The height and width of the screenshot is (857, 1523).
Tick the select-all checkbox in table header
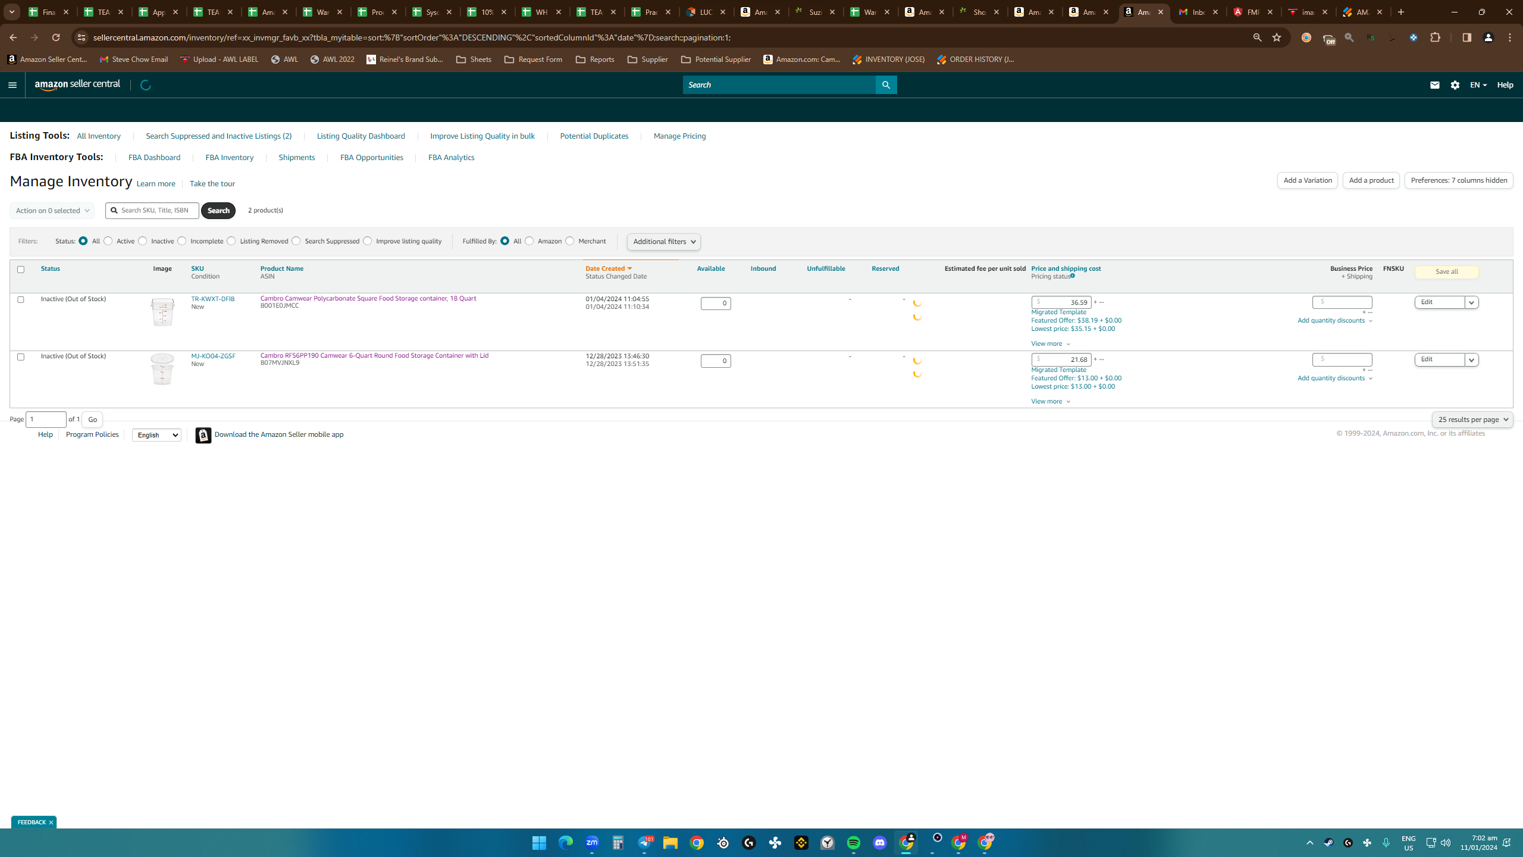pyautogui.click(x=21, y=270)
